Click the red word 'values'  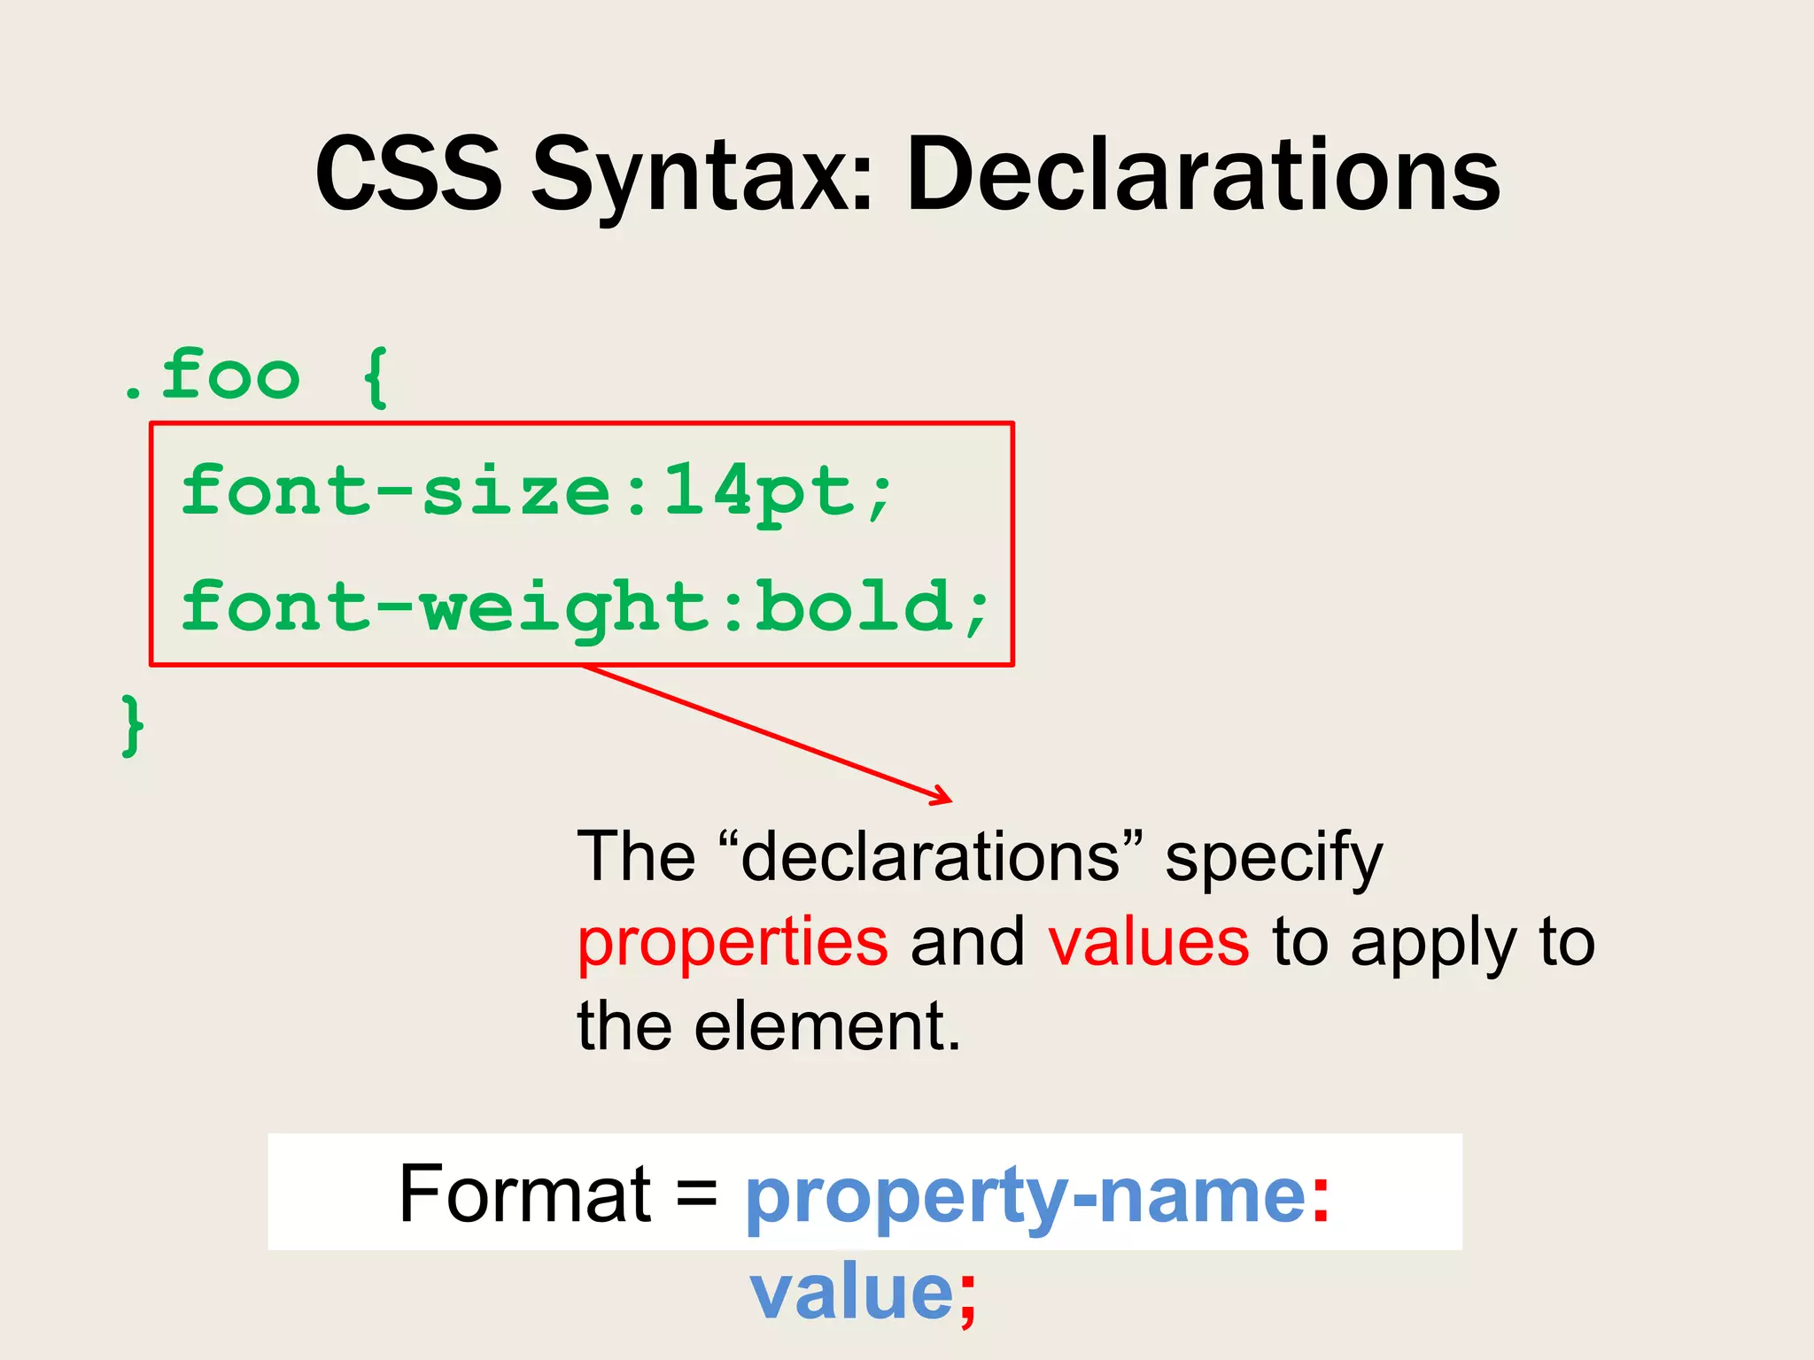[x=1149, y=940]
